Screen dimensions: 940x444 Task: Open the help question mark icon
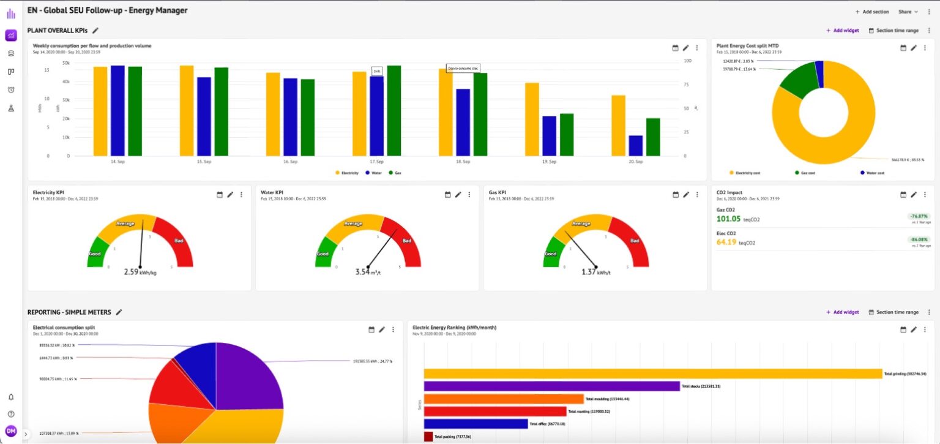pos(11,414)
